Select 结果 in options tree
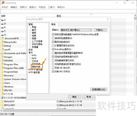The image size is (137, 116). pos(34,36)
